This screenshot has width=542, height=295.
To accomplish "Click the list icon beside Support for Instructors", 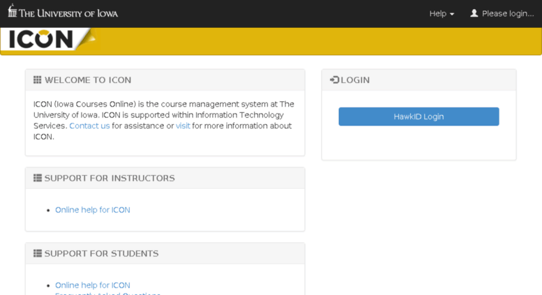I will [38, 178].
